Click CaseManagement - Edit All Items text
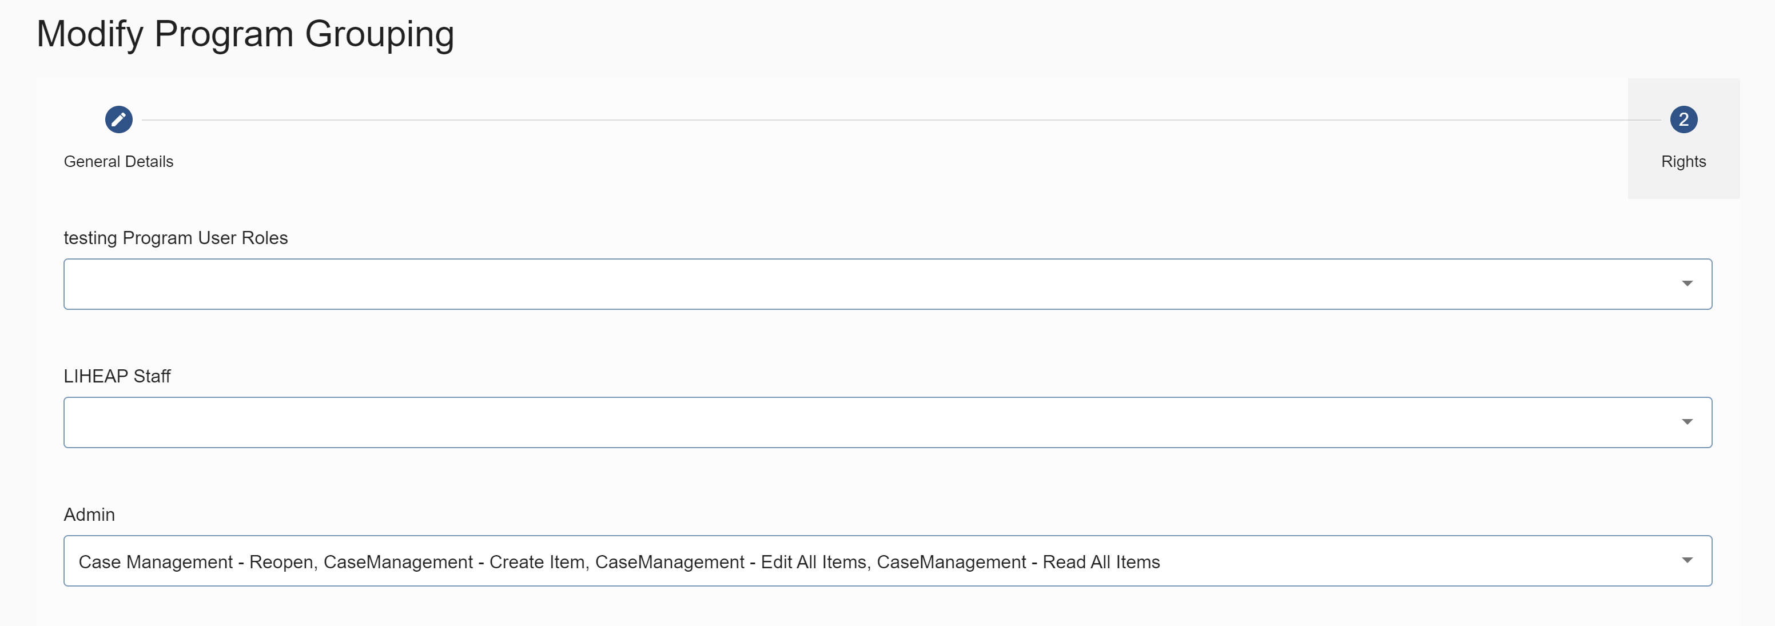1775x626 pixels. tap(730, 562)
